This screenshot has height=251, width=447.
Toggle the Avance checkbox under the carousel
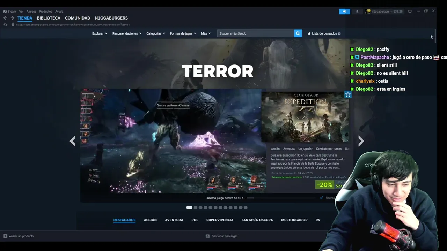322,198
